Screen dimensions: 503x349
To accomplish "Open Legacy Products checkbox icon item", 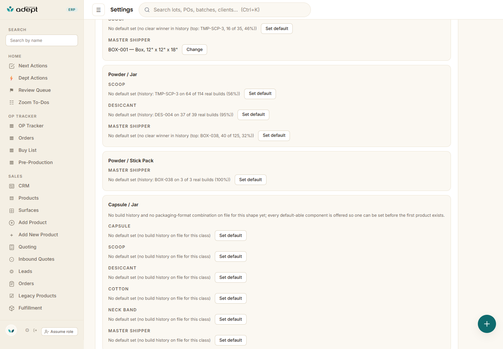I will (42, 296).
